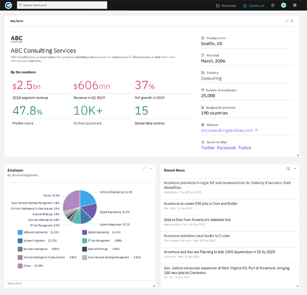Image resolution: width=307 pixels, height=295 pixels.
Task: Open the Key facts panel options menu
Action: click(x=292, y=21)
